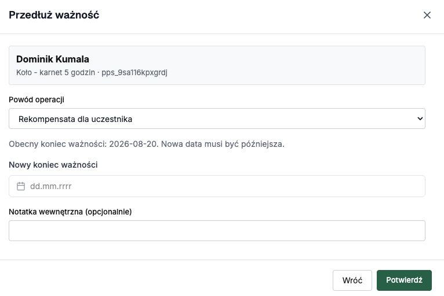
Task: Click the chevron arrow of reason select
Action: [420, 119]
